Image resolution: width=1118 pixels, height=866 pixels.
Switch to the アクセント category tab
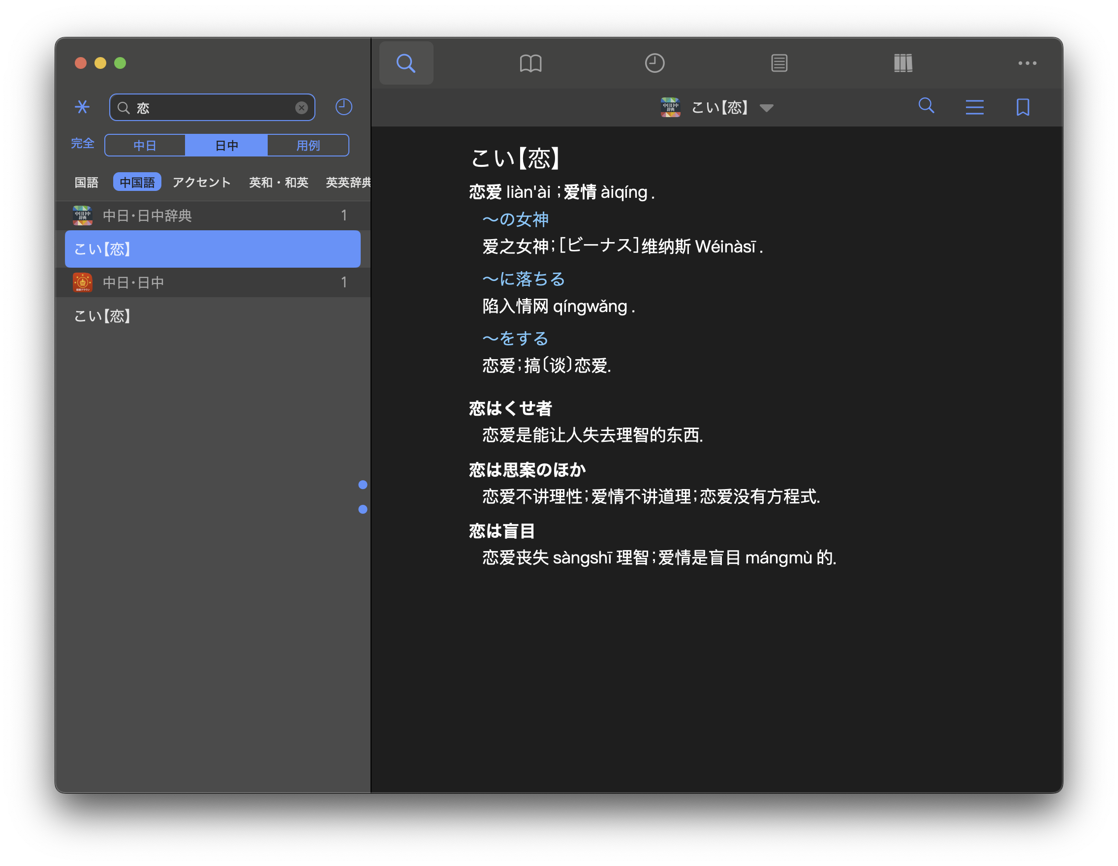pyautogui.click(x=201, y=182)
